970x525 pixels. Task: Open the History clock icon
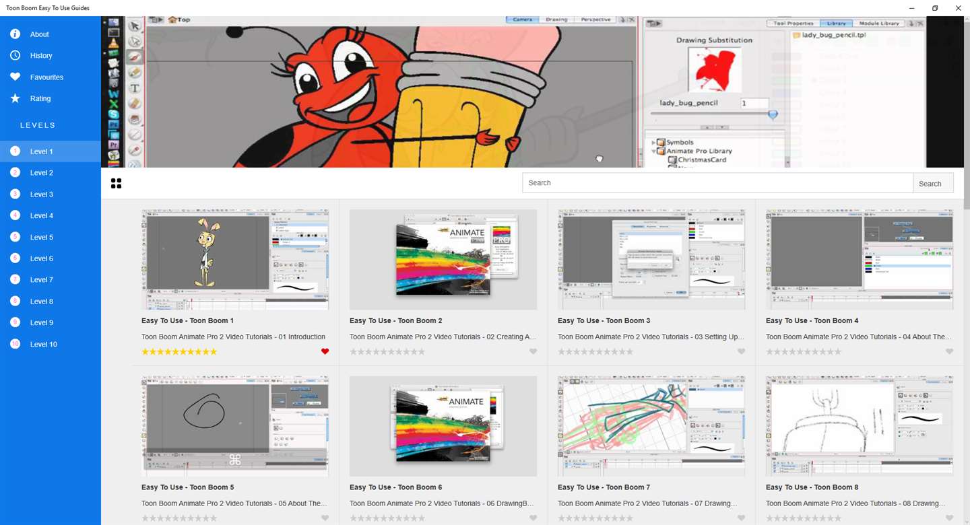pos(15,56)
